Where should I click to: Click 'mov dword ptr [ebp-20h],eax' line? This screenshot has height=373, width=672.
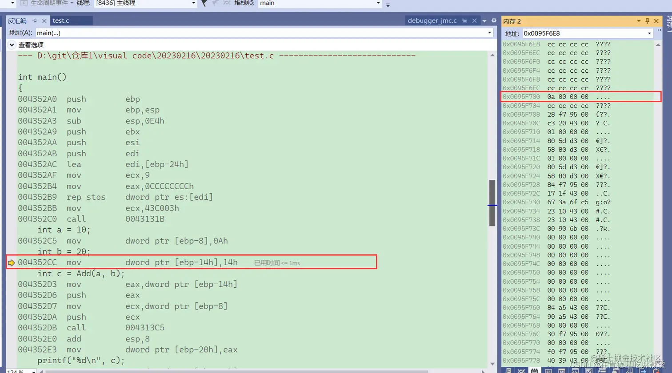click(x=128, y=350)
